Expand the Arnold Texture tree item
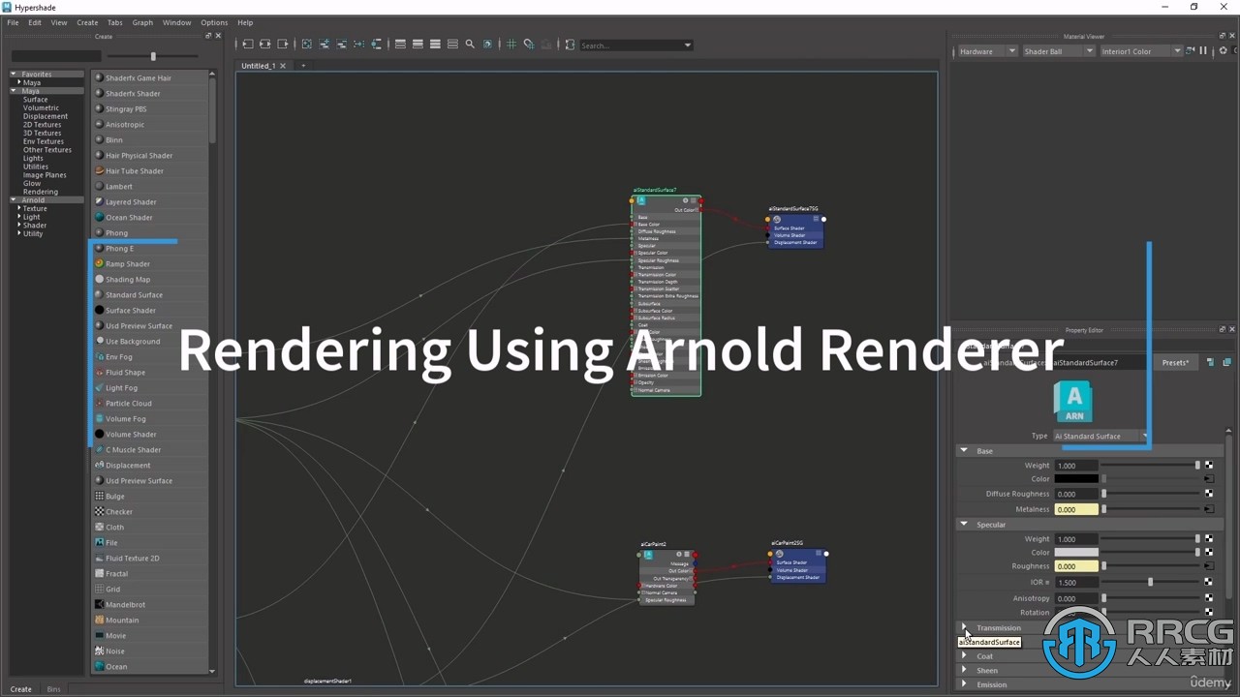1240x697 pixels. click(x=19, y=208)
